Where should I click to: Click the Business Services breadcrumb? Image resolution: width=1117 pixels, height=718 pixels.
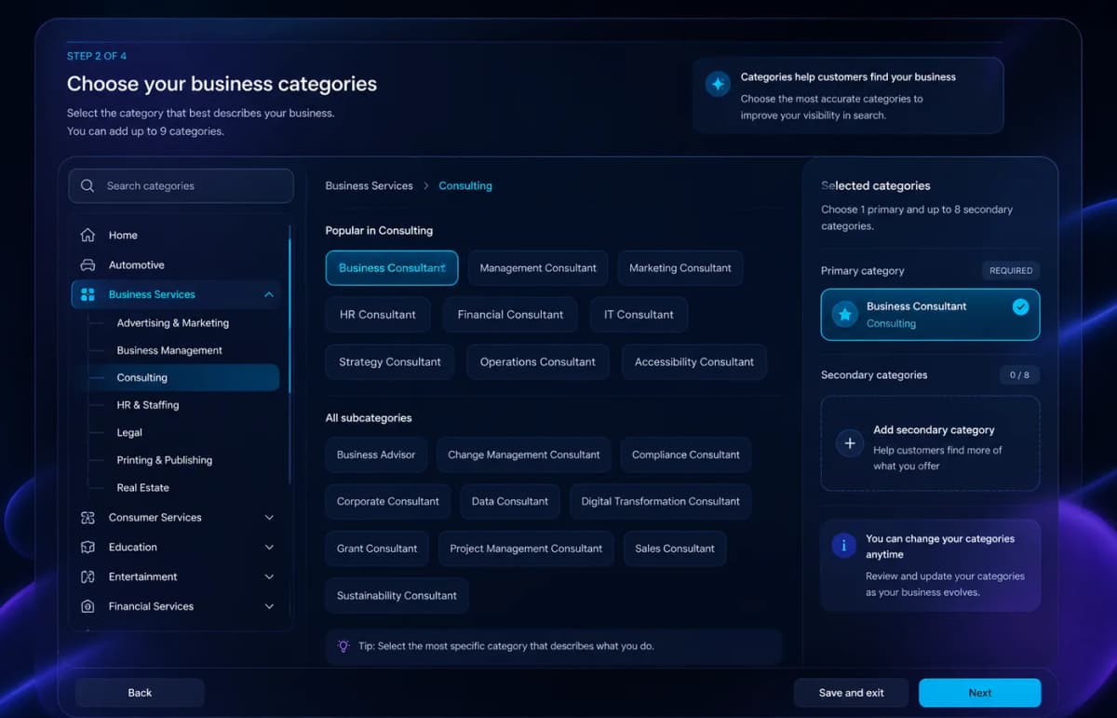pos(369,186)
